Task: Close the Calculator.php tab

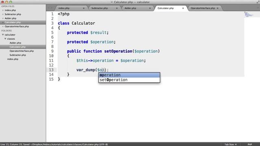Action: [183, 8]
